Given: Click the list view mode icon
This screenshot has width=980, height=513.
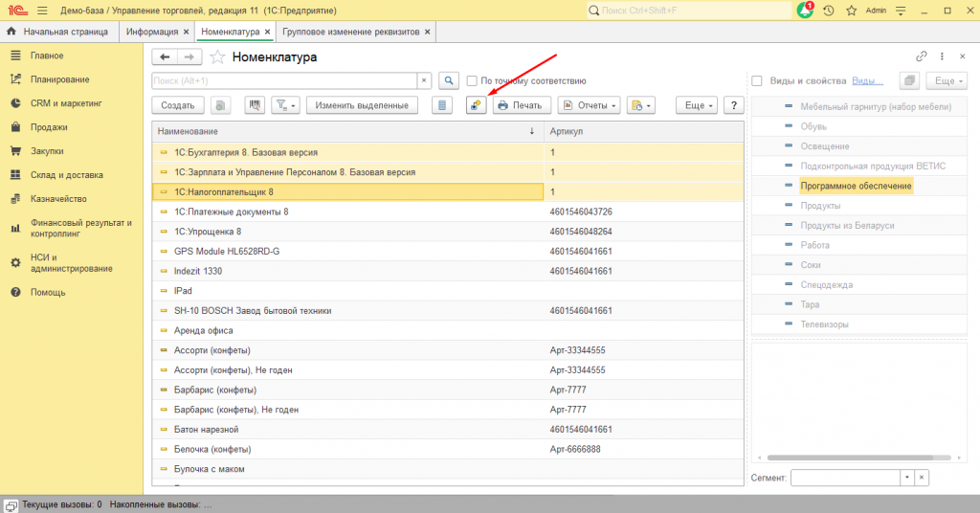Looking at the screenshot, I should click(x=442, y=105).
